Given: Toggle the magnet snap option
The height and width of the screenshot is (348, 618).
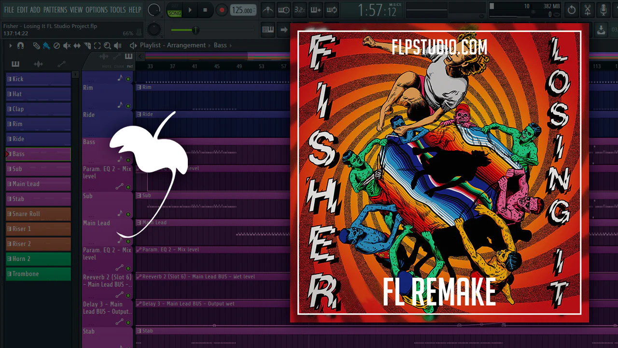Looking at the screenshot, I should (20, 45).
